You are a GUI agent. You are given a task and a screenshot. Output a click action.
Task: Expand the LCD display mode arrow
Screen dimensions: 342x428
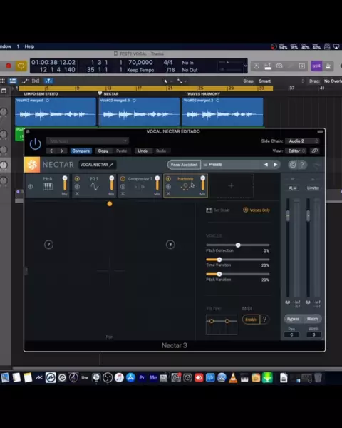click(245, 66)
